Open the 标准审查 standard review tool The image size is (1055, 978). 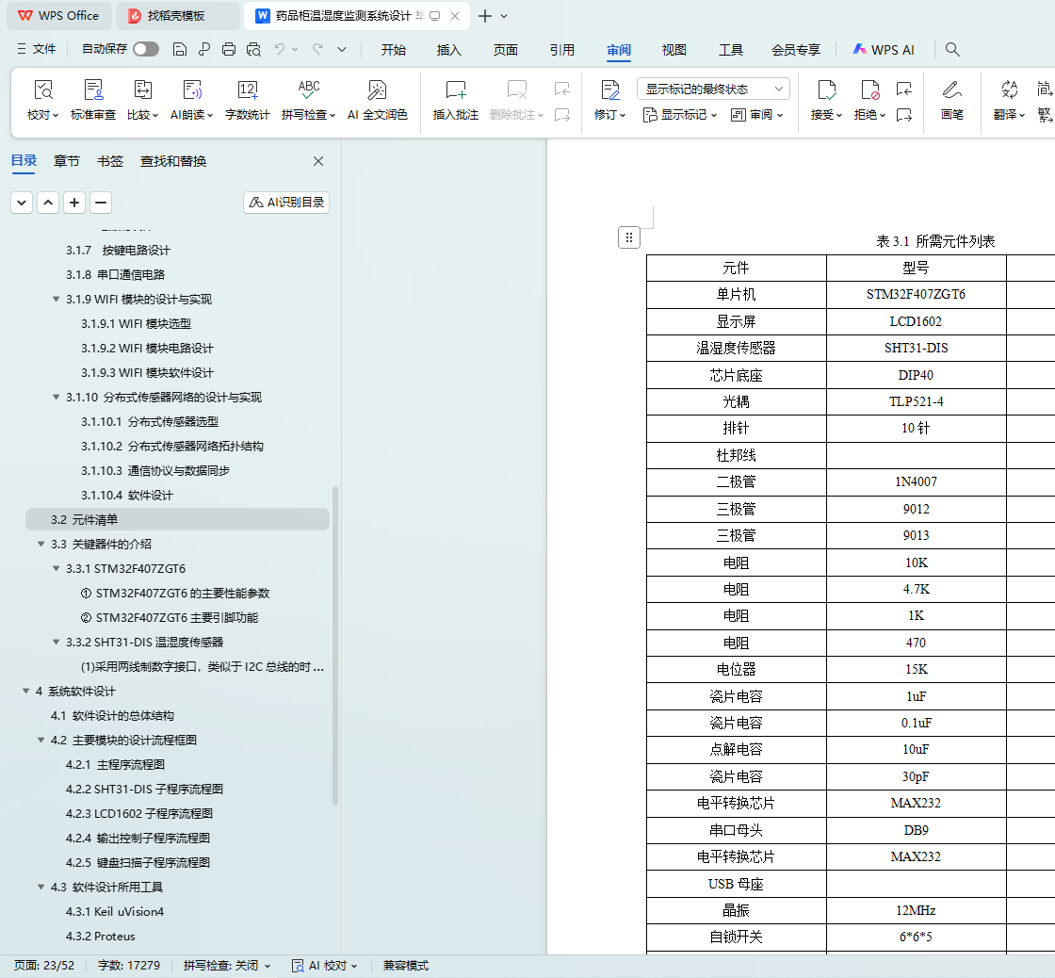click(x=93, y=91)
